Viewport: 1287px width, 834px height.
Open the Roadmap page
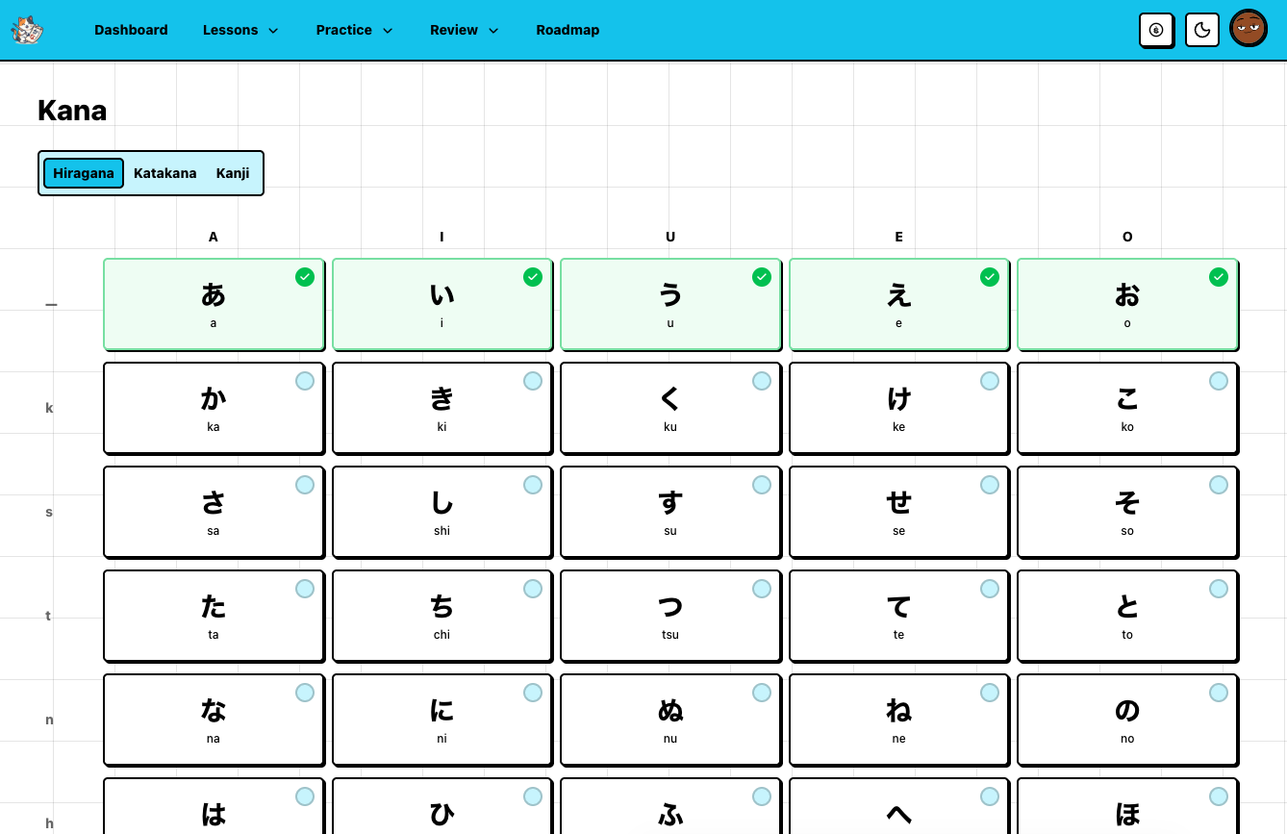[x=568, y=30]
